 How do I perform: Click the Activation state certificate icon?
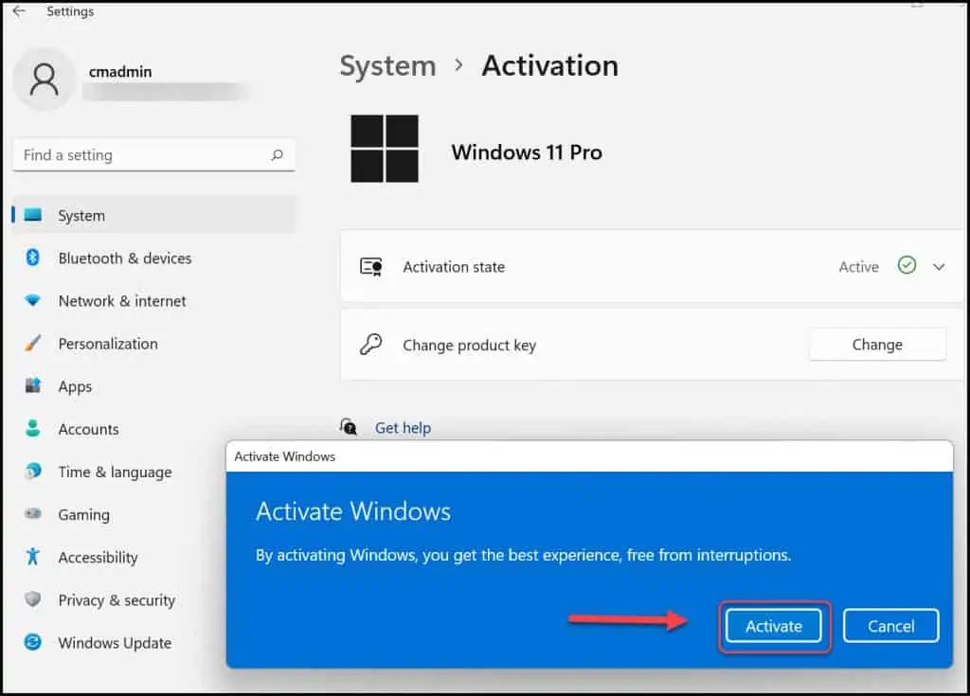(x=371, y=267)
